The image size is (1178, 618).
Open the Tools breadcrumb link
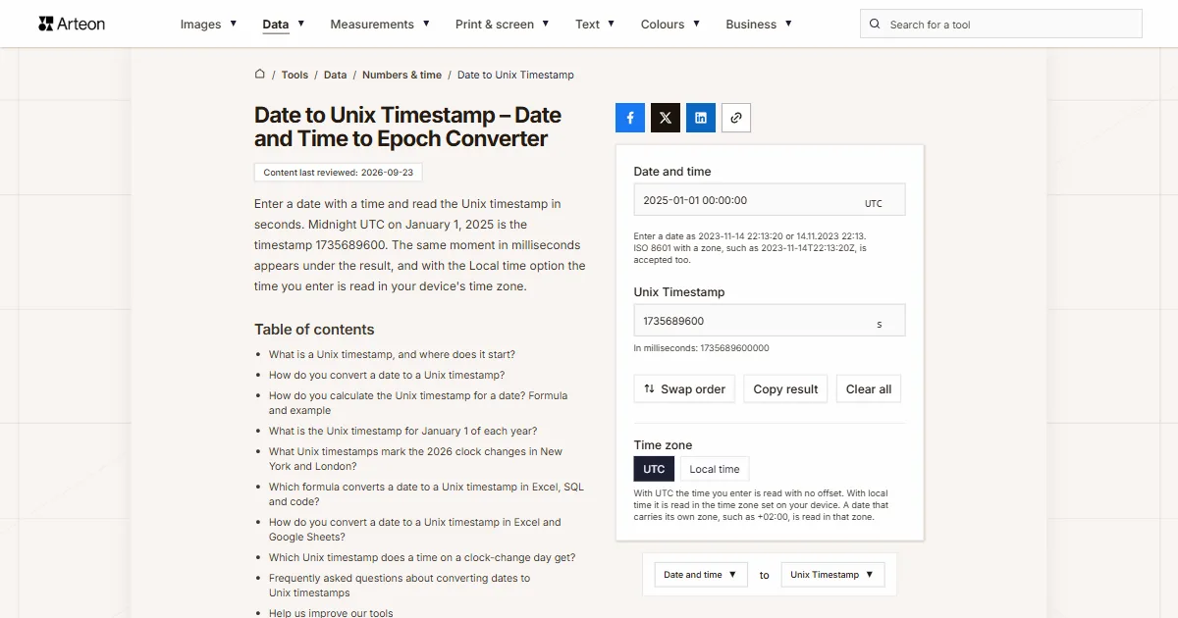click(294, 75)
